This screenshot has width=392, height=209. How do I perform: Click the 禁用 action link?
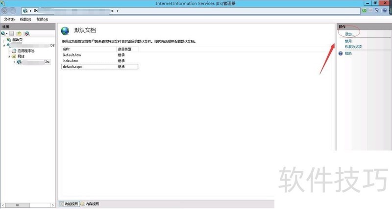[348, 41]
